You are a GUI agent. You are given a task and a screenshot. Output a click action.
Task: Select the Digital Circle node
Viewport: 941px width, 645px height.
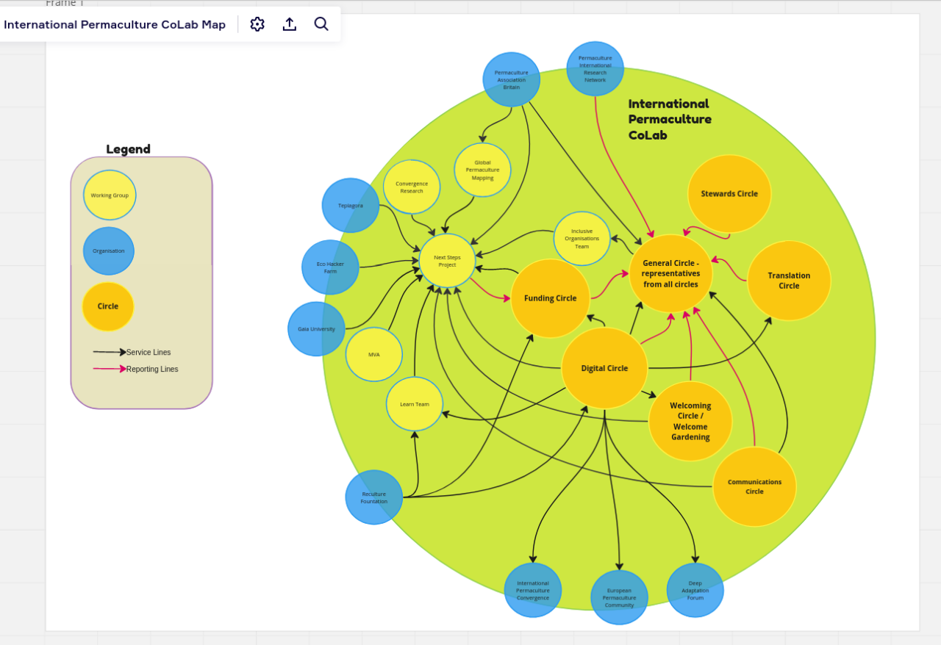pyautogui.click(x=604, y=368)
